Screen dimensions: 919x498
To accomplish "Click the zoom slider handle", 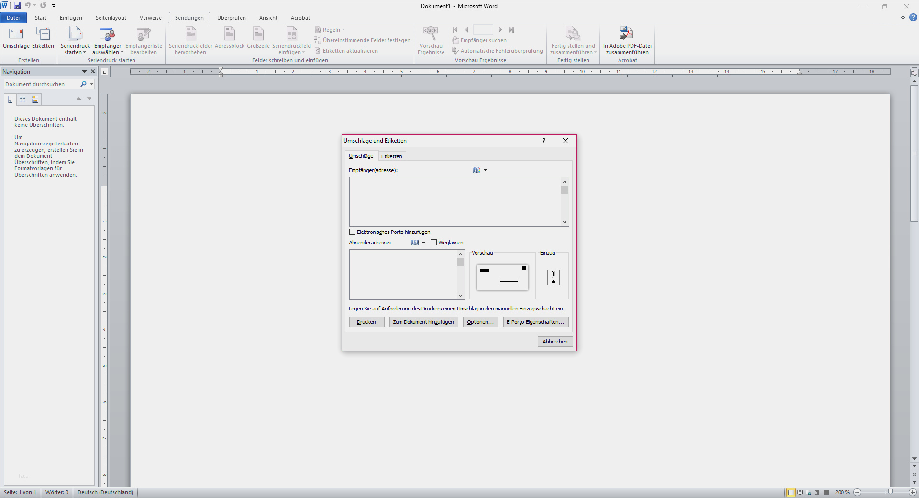I will 890,492.
